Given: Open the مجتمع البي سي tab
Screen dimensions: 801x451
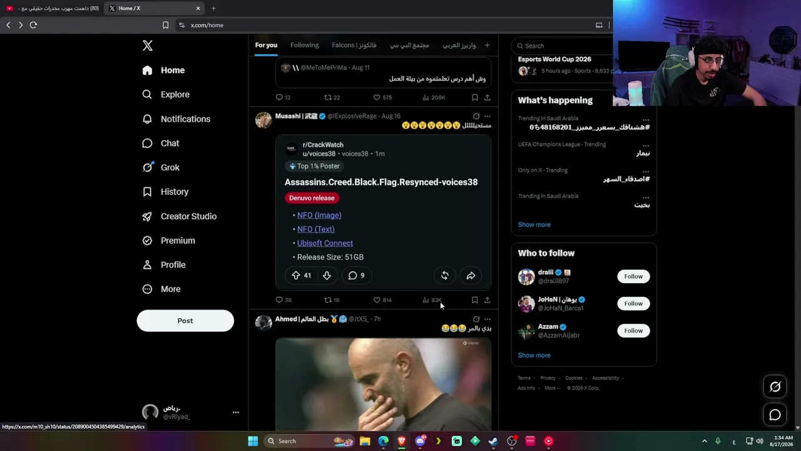Looking at the screenshot, I should point(409,45).
